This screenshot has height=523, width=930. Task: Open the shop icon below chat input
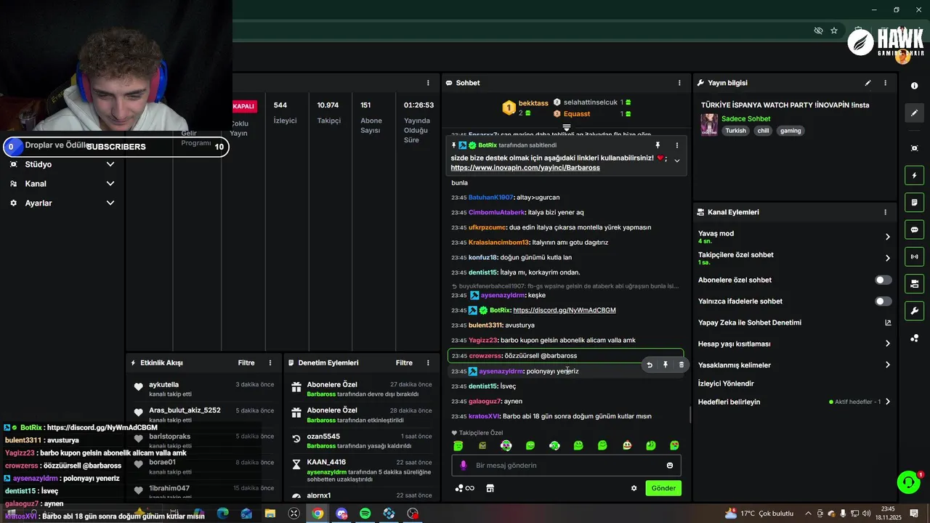[x=490, y=488]
